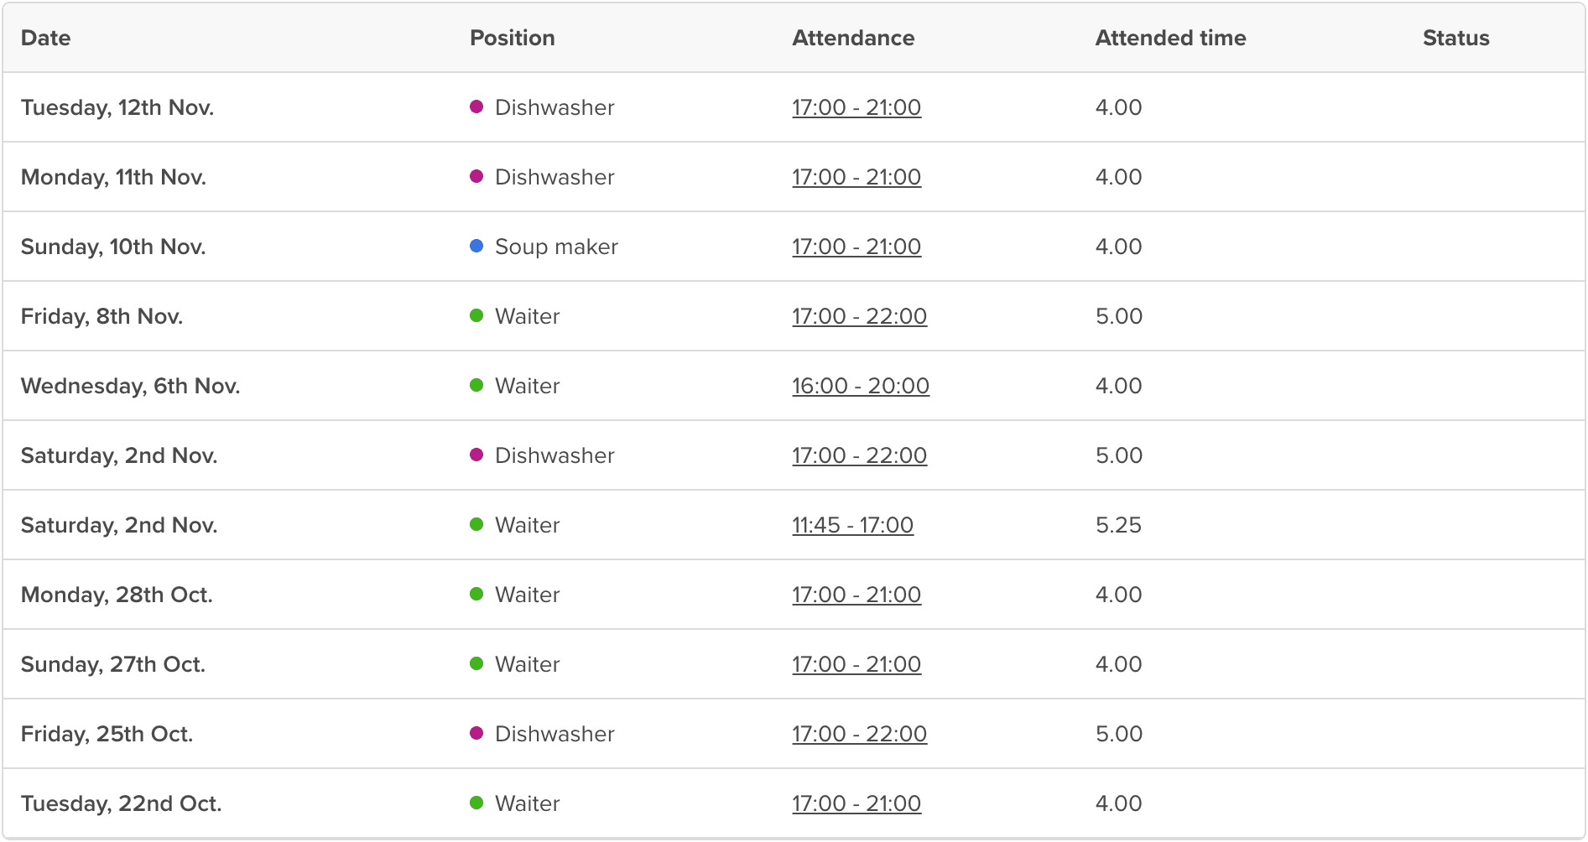
Task: Select the Attendance column header
Action: [x=853, y=38]
